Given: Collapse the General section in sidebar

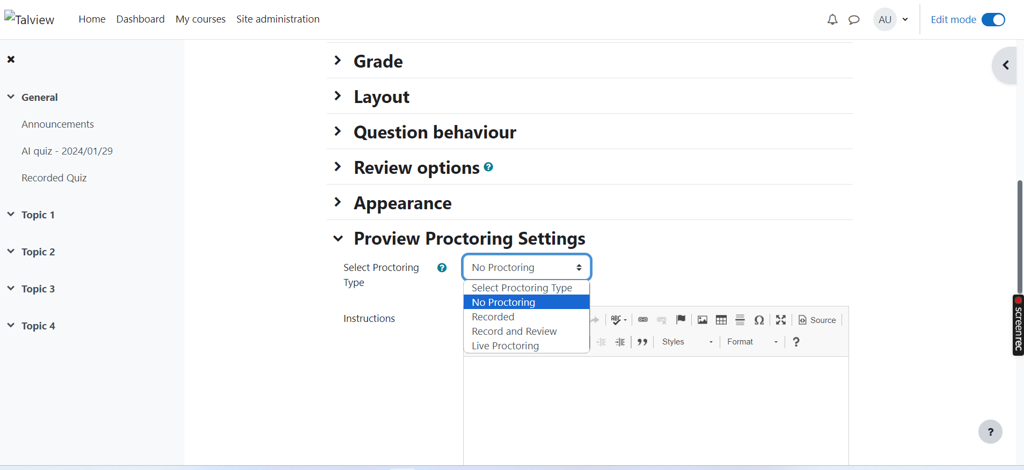Looking at the screenshot, I should [11, 97].
